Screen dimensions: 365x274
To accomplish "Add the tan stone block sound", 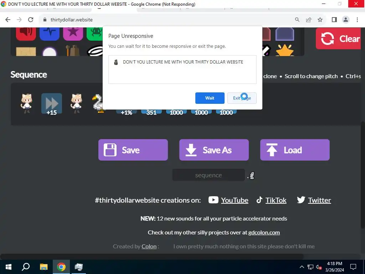I will pyautogui.click(x=26, y=51).
